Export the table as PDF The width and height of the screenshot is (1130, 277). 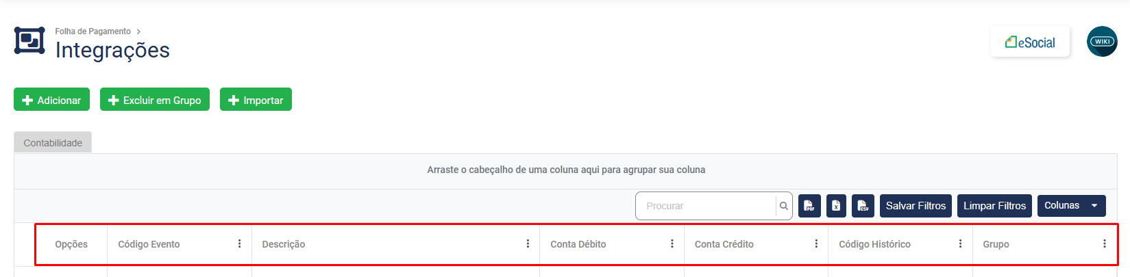tap(809, 206)
